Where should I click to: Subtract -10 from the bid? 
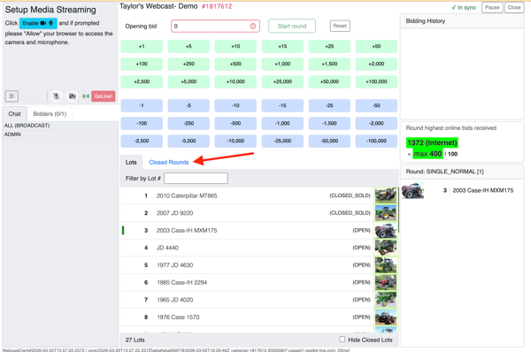click(x=235, y=105)
